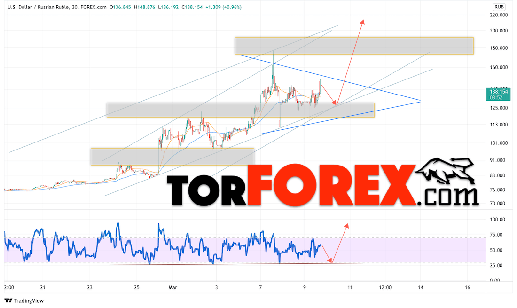
Task: Click the RUB currency button
Action: (499, 7)
